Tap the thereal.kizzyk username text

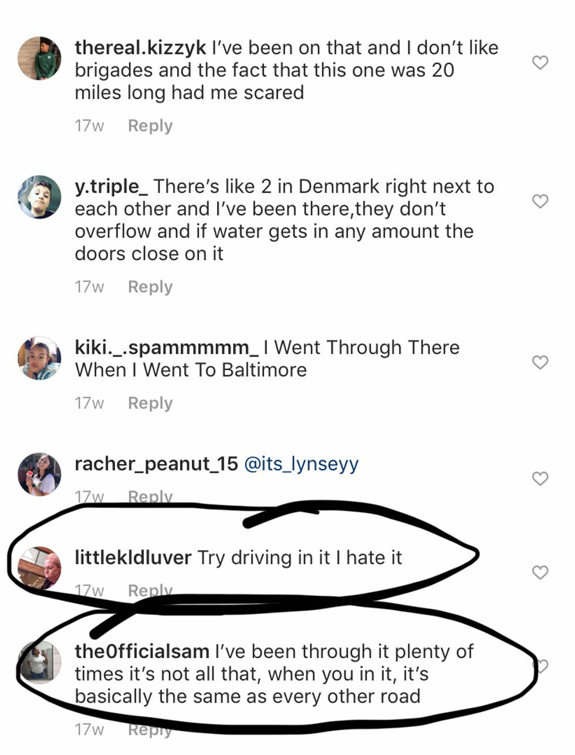pyautogui.click(x=140, y=48)
